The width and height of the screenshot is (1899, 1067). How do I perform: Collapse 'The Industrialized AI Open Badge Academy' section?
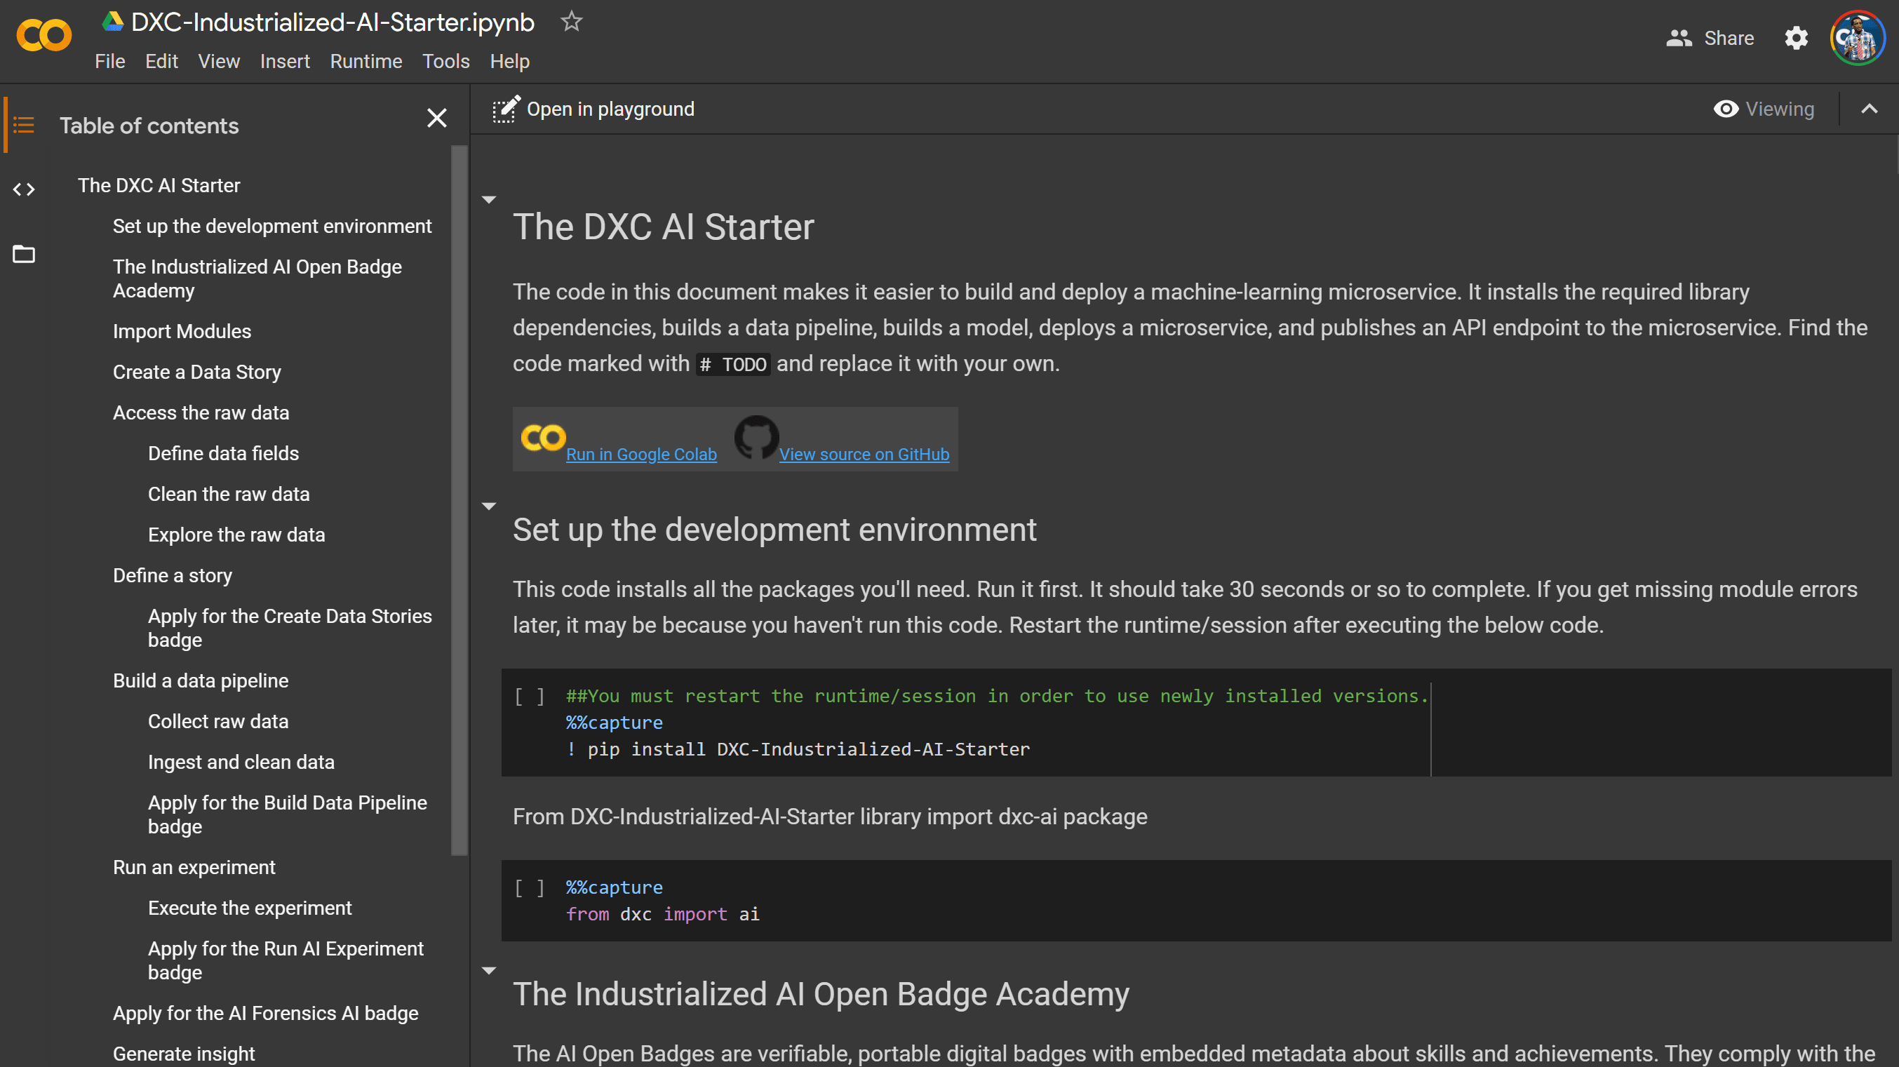pyautogui.click(x=489, y=971)
